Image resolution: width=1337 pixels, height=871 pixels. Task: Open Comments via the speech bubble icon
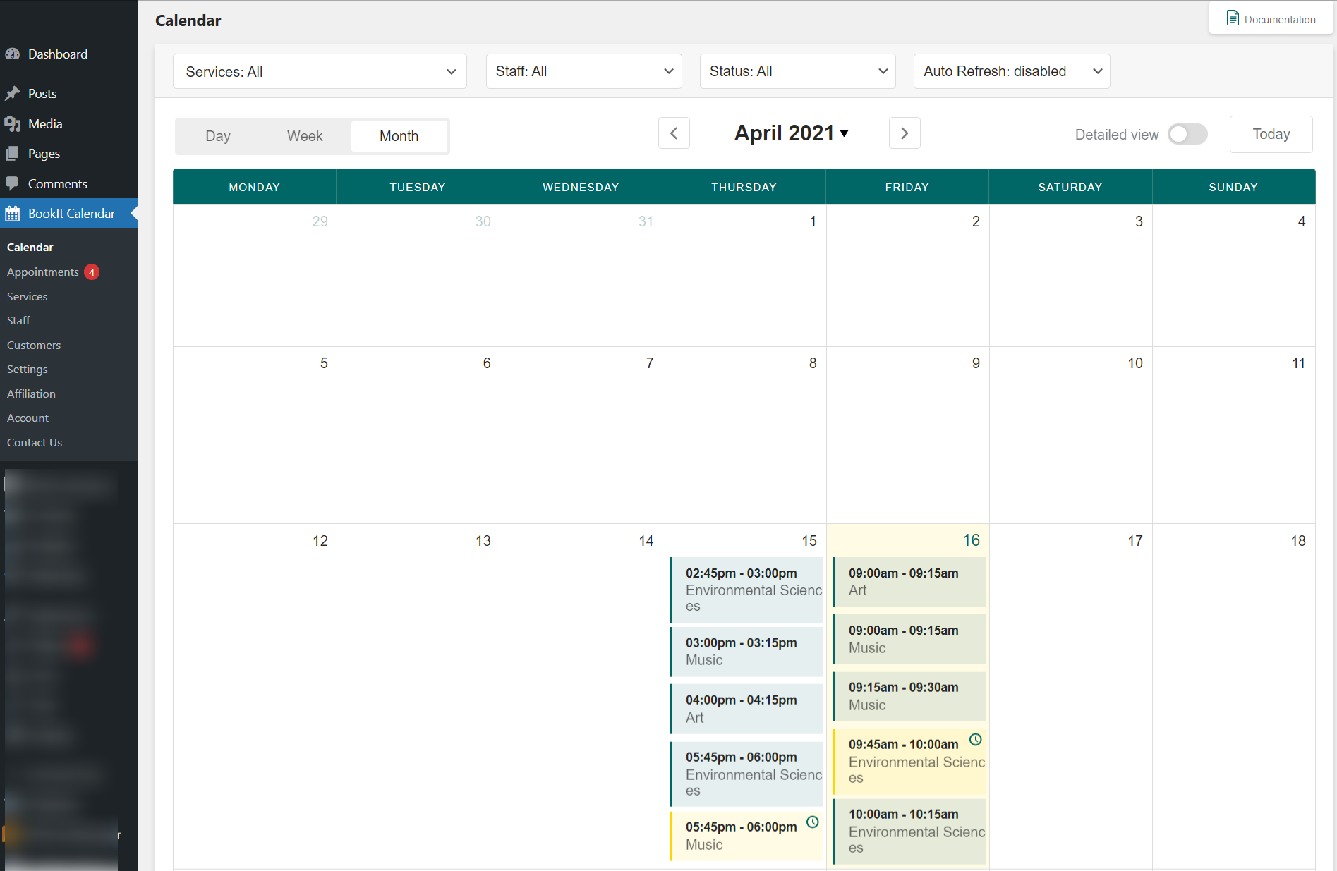click(x=13, y=183)
